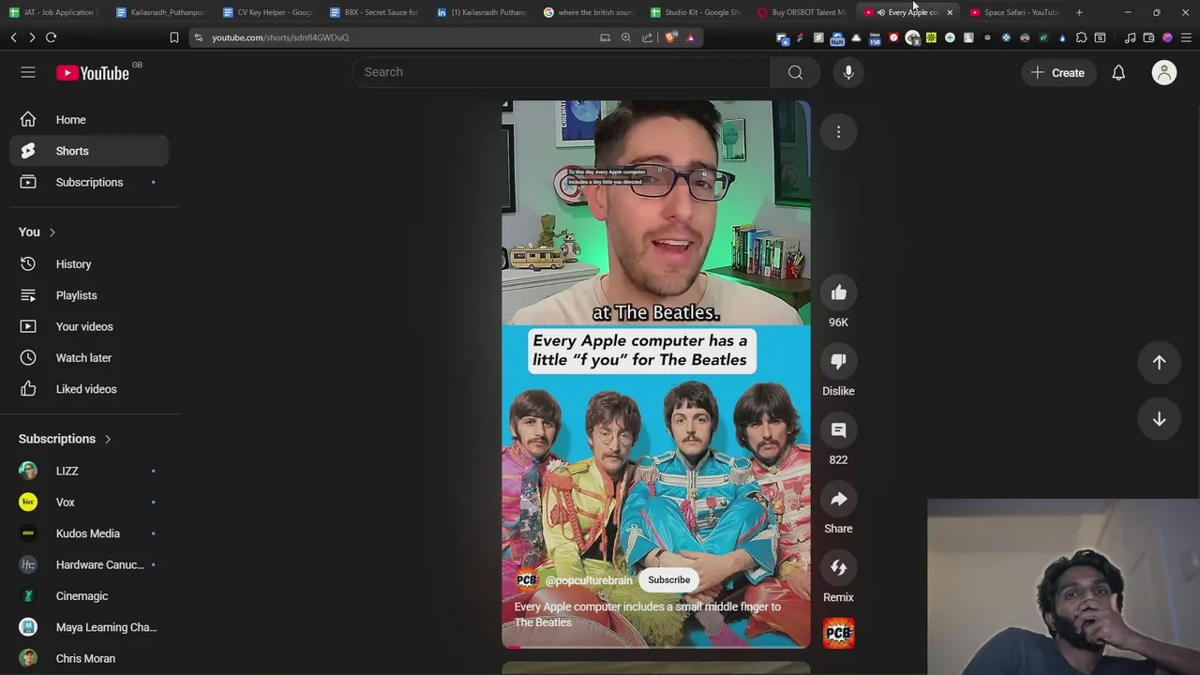Click the Short's description text
This screenshot has height=675, width=1200.
point(647,615)
